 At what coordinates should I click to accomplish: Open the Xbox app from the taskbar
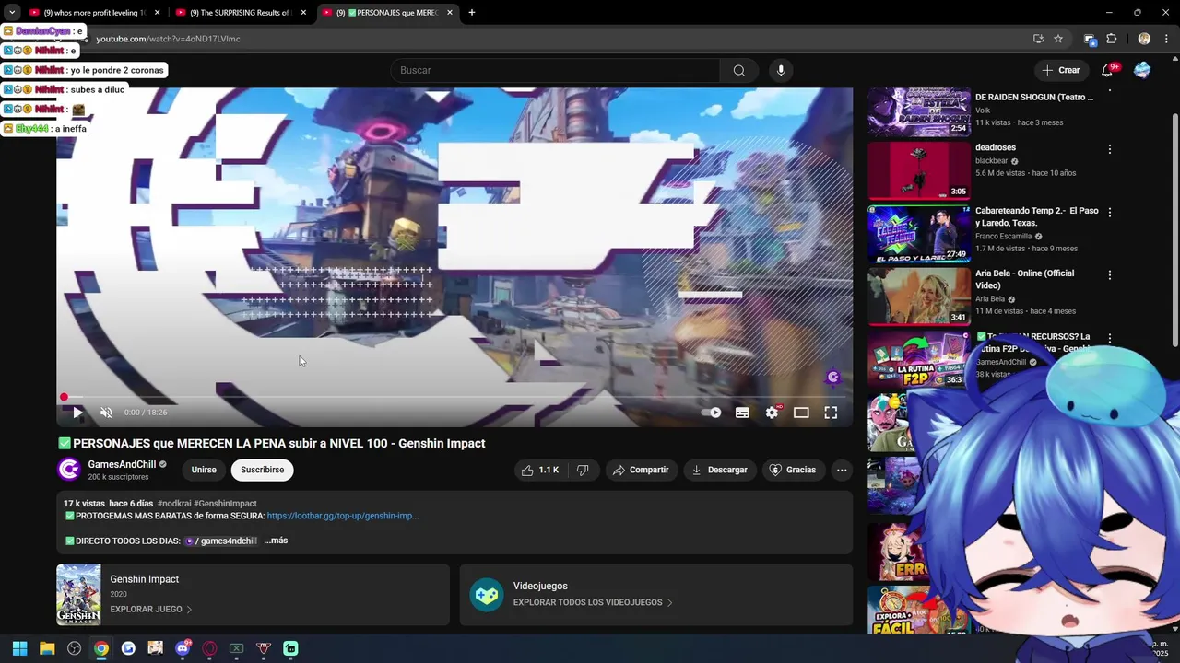(x=236, y=648)
